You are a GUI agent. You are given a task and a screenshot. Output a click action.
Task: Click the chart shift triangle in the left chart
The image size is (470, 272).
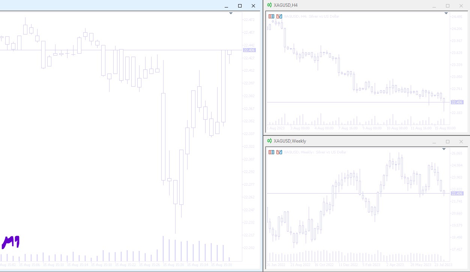coord(231,14)
